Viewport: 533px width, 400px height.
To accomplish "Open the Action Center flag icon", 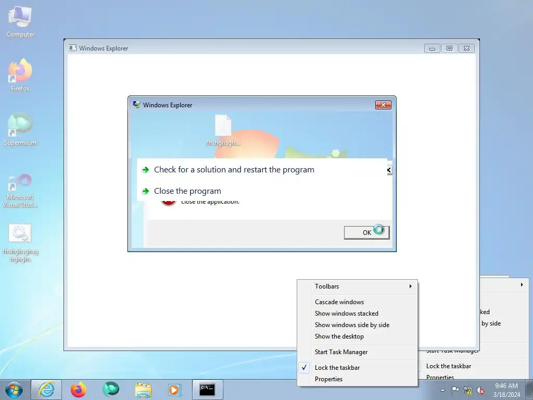I will [455, 390].
